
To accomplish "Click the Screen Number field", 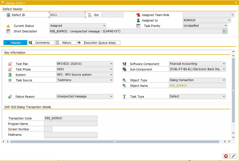I will [48, 129].
